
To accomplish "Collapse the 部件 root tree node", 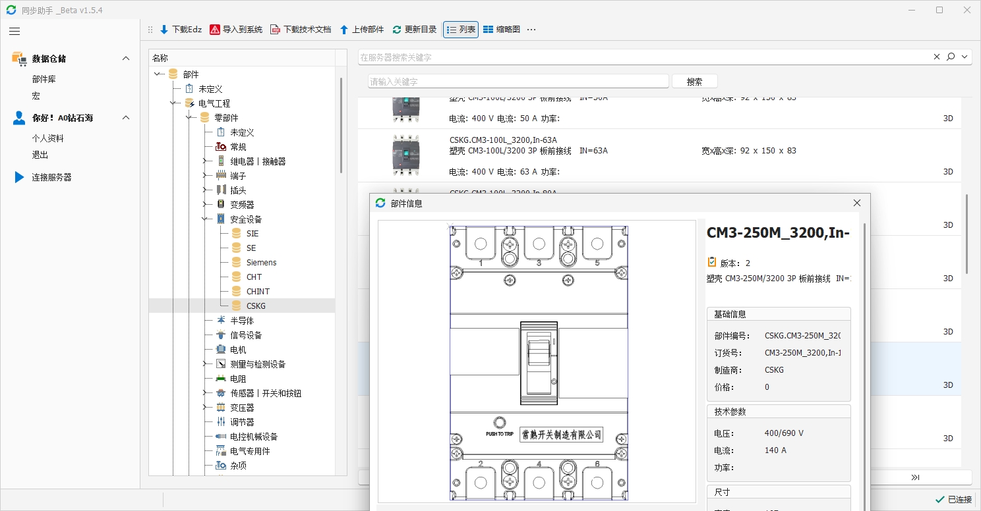I will coord(157,74).
